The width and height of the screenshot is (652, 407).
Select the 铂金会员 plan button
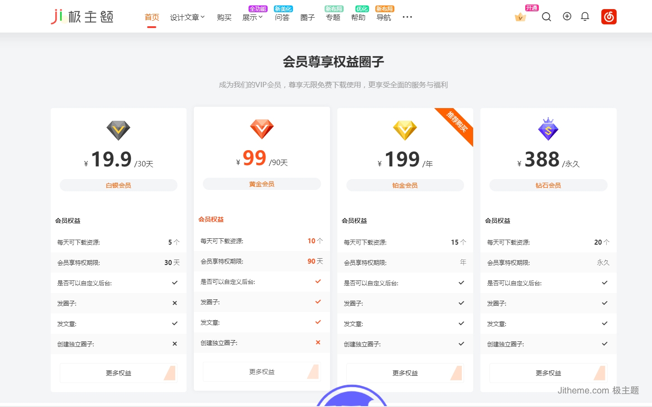coord(405,185)
